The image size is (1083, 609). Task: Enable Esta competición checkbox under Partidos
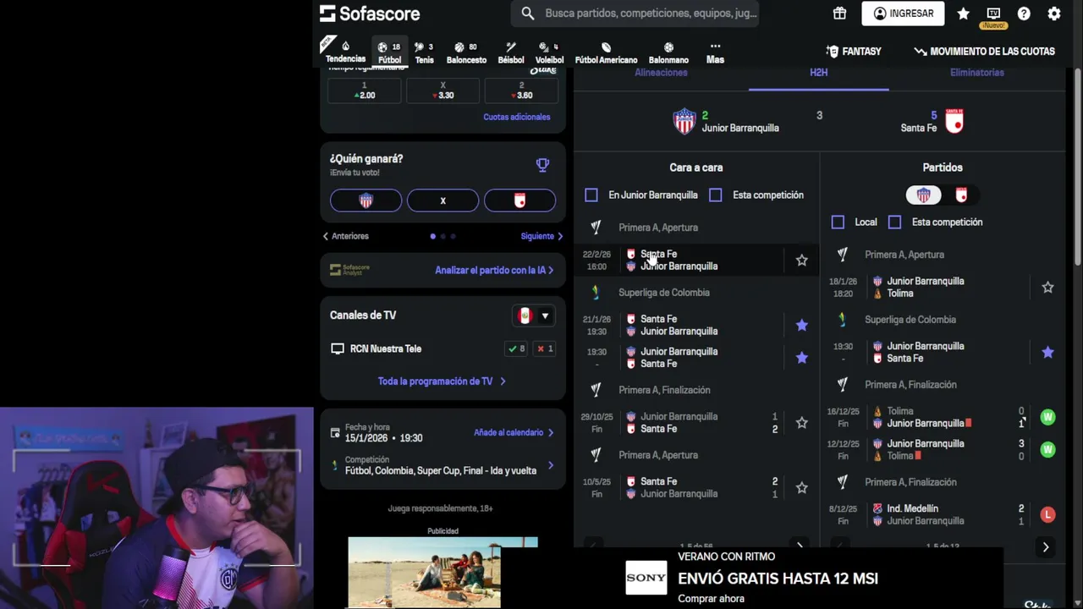(x=894, y=222)
